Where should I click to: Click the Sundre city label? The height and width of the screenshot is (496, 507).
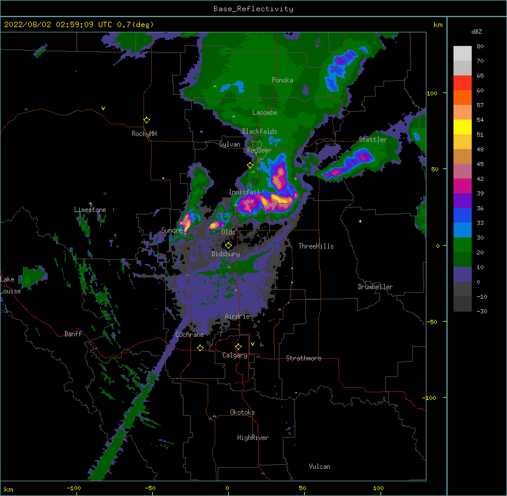point(172,230)
